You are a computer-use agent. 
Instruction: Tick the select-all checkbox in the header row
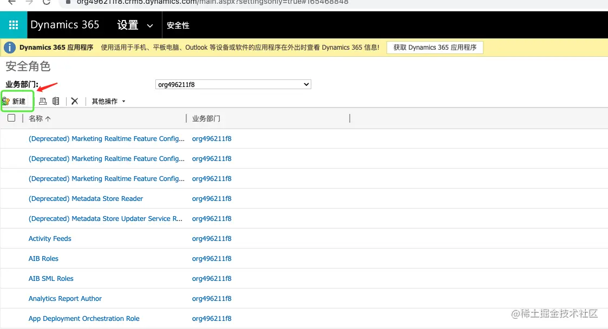pos(11,118)
